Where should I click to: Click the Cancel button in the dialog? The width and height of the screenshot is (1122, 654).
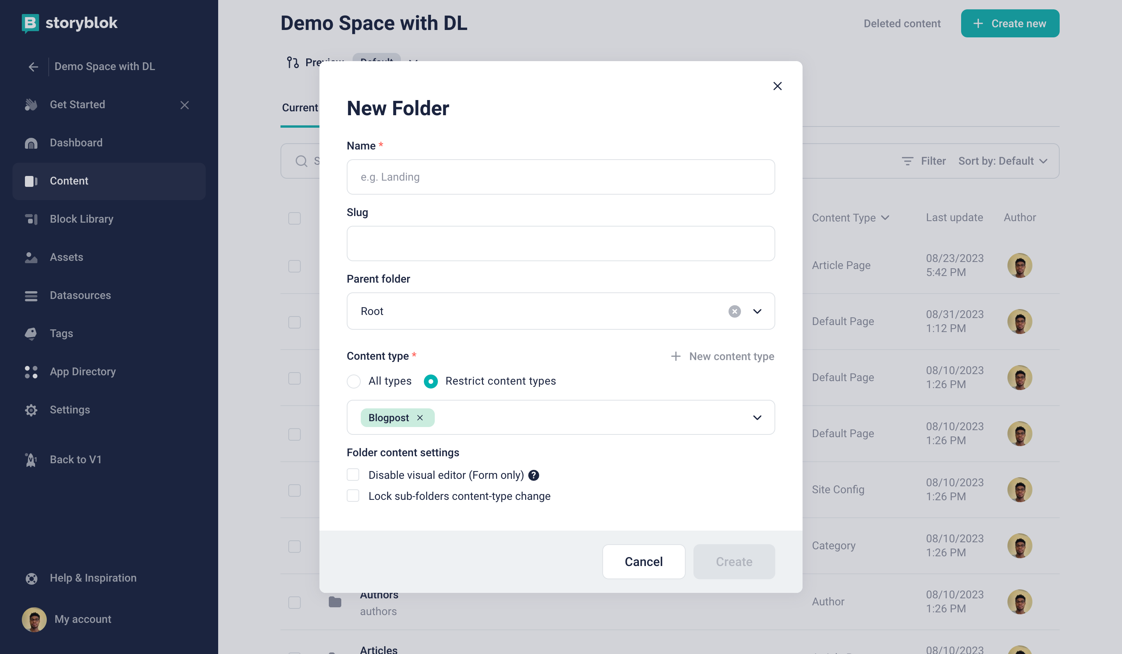coord(644,561)
